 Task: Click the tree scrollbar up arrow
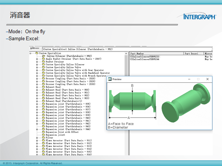[126, 53]
